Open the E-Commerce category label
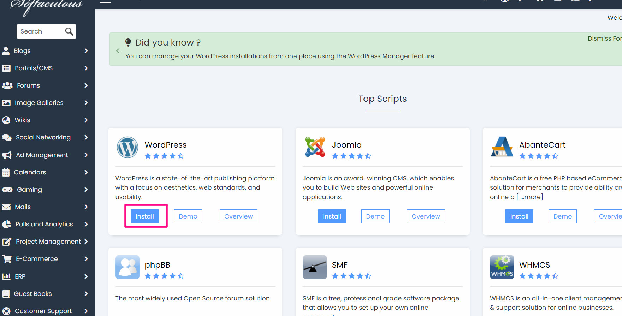The image size is (622, 316). [x=37, y=259]
